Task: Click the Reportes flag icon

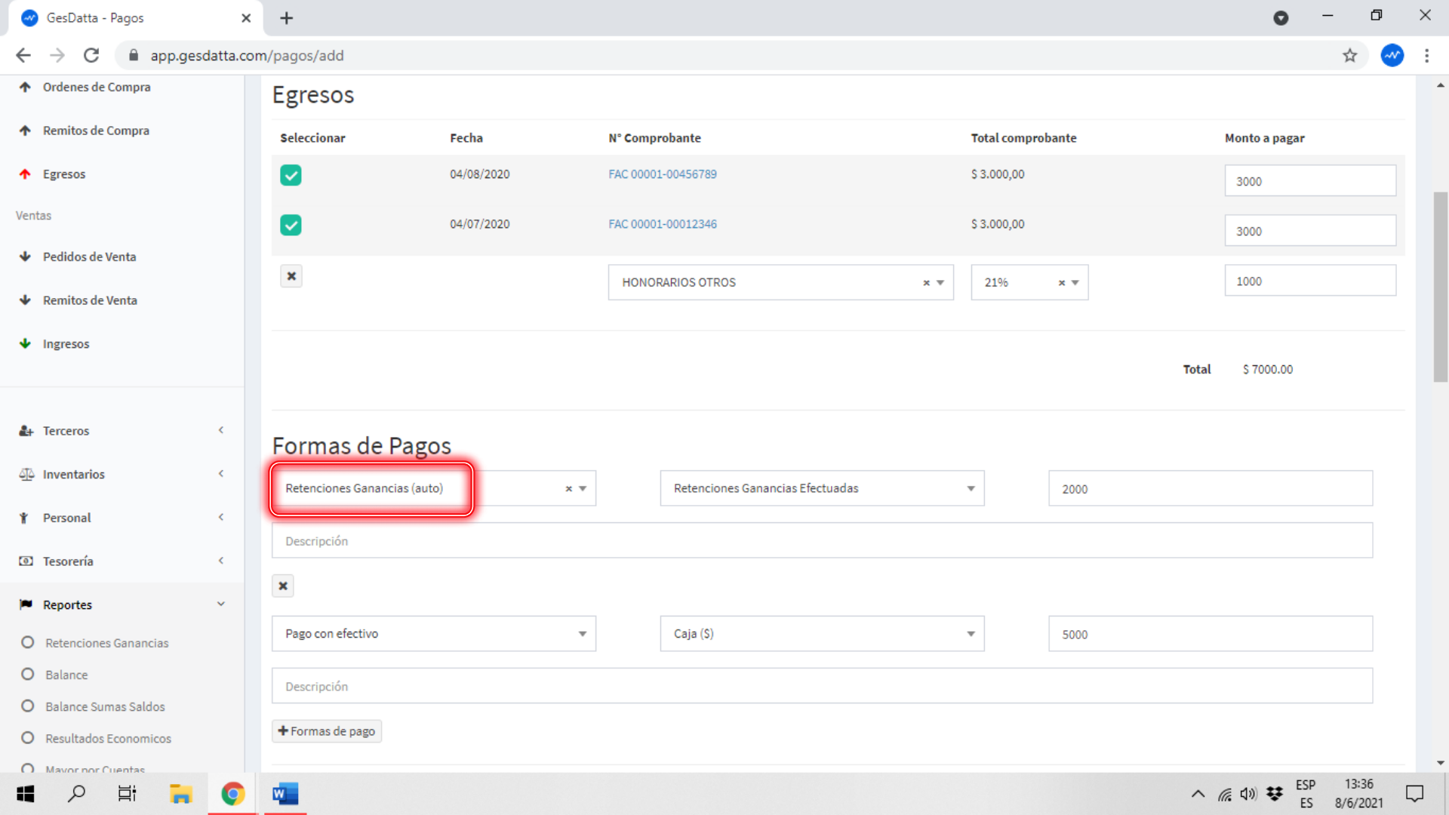Action: (26, 604)
